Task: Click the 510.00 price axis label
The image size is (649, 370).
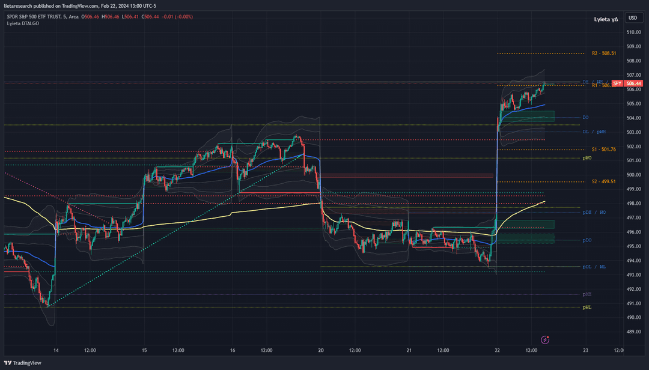Action: coord(633,32)
